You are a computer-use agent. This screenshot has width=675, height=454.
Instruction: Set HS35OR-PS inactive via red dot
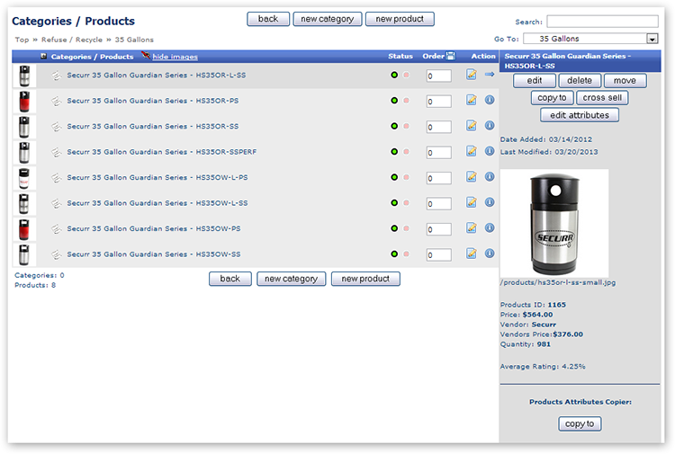(x=406, y=100)
